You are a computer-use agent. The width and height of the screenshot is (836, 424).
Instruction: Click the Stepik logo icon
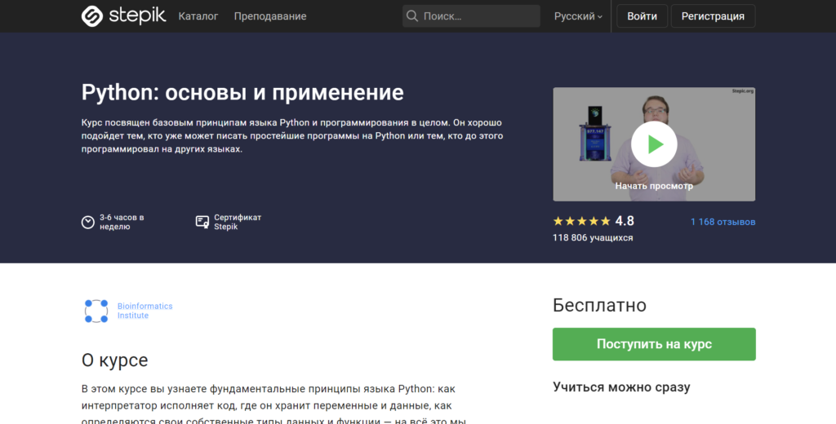click(92, 16)
